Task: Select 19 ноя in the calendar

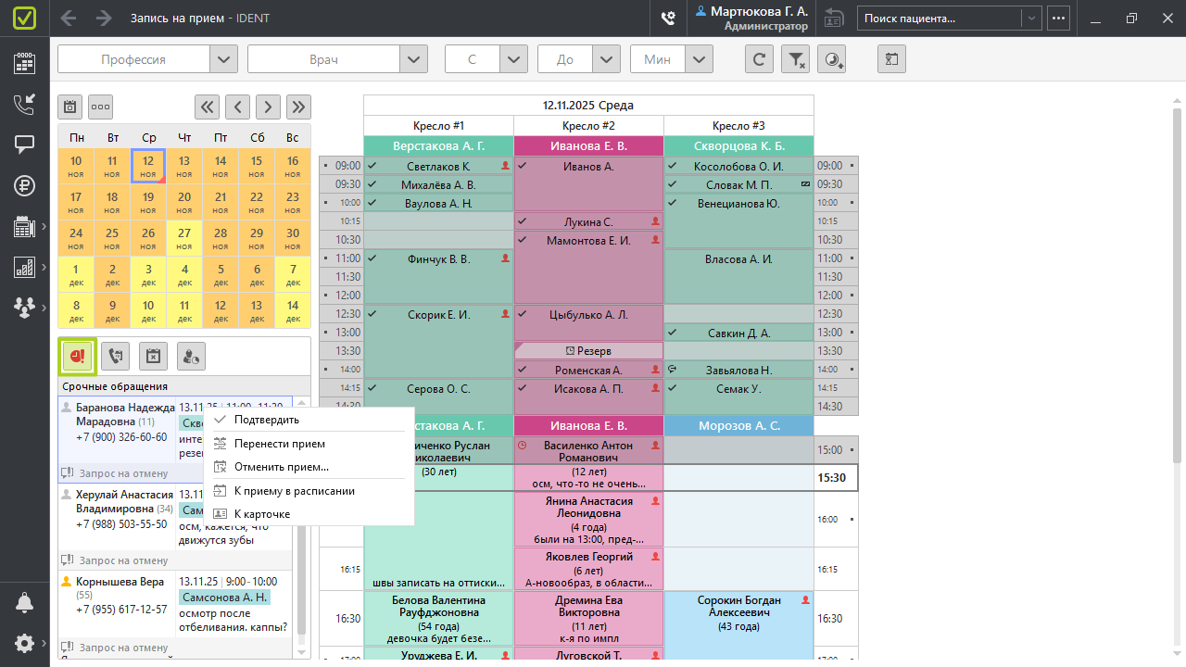Action: coord(148,202)
